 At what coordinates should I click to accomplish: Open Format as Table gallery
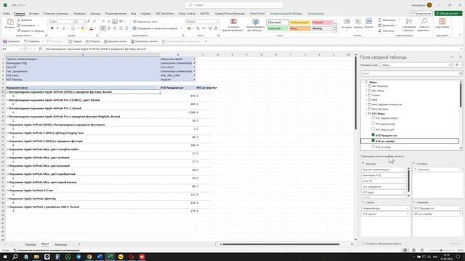[x=255, y=25]
